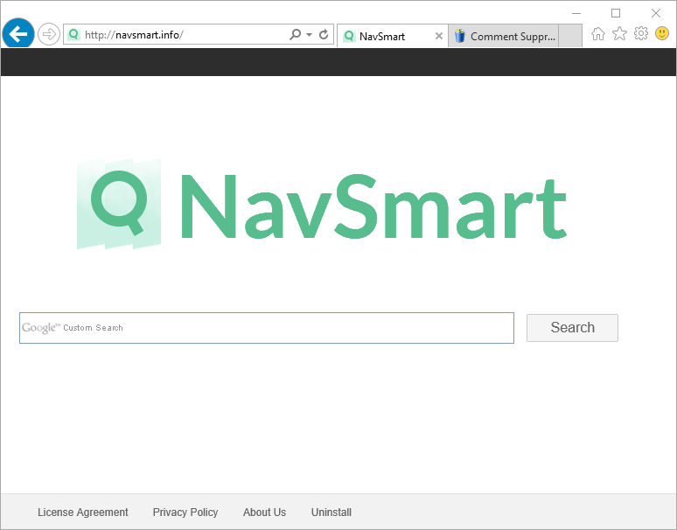Click the Search button
This screenshot has height=530, width=677.
pyautogui.click(x=572, y=328)
